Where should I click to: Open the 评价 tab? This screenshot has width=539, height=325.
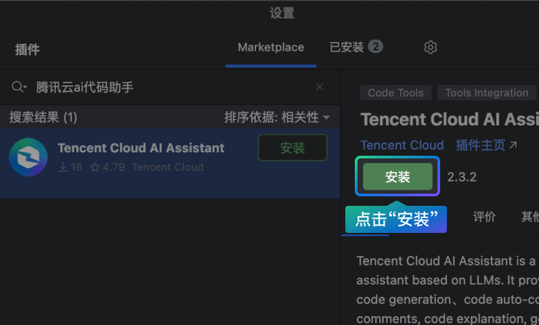coord(484,217)
